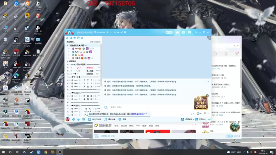Image resolution: width=276 pixels, height=155 pixels.
Task: Open the apps grid tab in YY main window
Action: [236, 54]
